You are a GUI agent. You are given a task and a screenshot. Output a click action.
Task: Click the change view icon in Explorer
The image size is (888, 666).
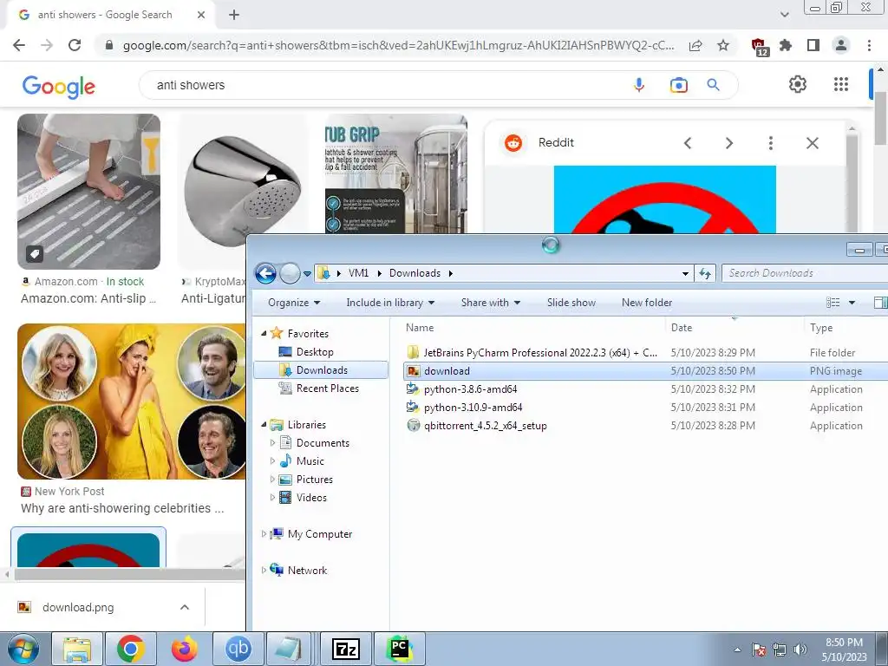coord(832,303)
